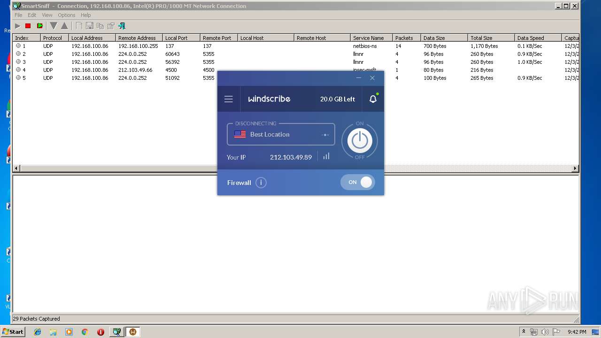Switch to SmartSniff taskbar button
Image resolution: width=601 pixels, height=338 pixels.
point(116,332)
